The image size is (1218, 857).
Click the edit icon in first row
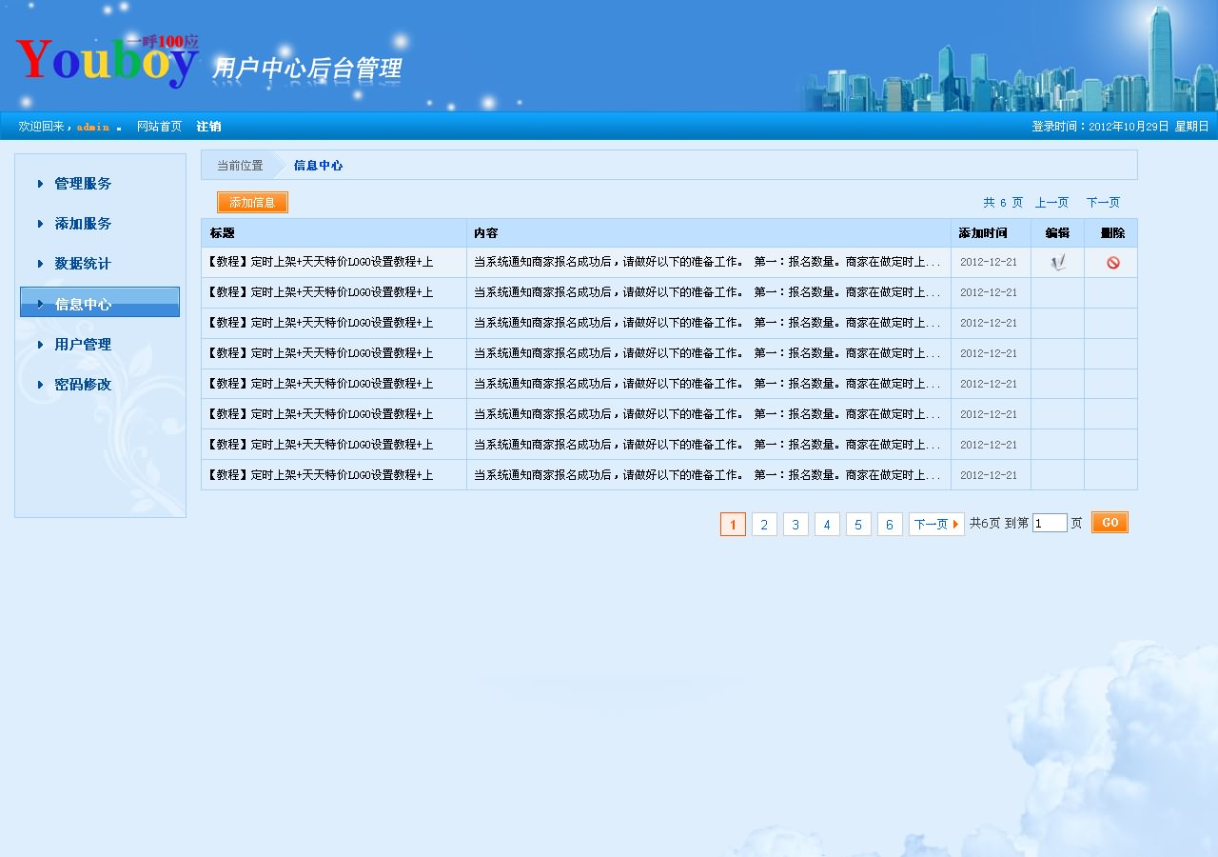pyautogui.click(x=1057, y=263)
